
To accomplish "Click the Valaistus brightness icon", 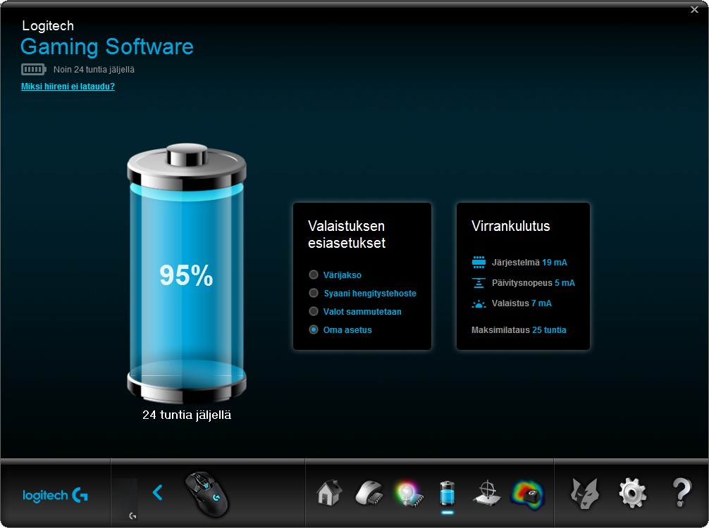I will point(479,304).
